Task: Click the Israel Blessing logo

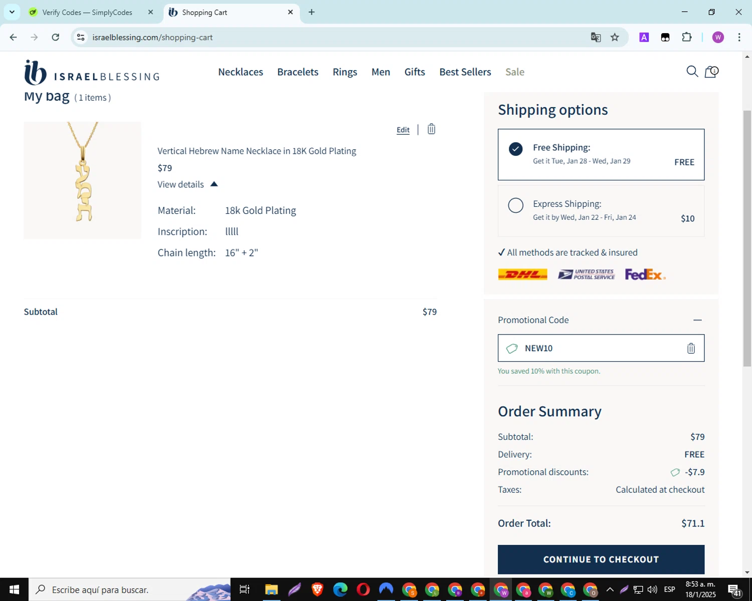Action: pos(92,73)
